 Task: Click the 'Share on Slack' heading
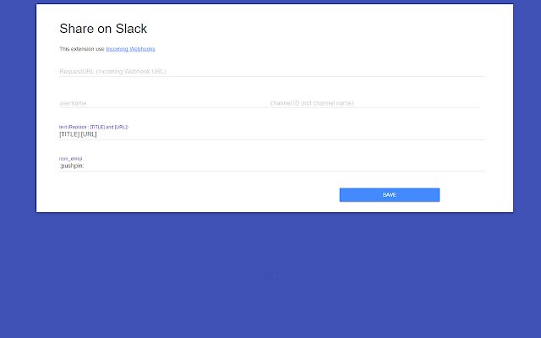[103, 29]
